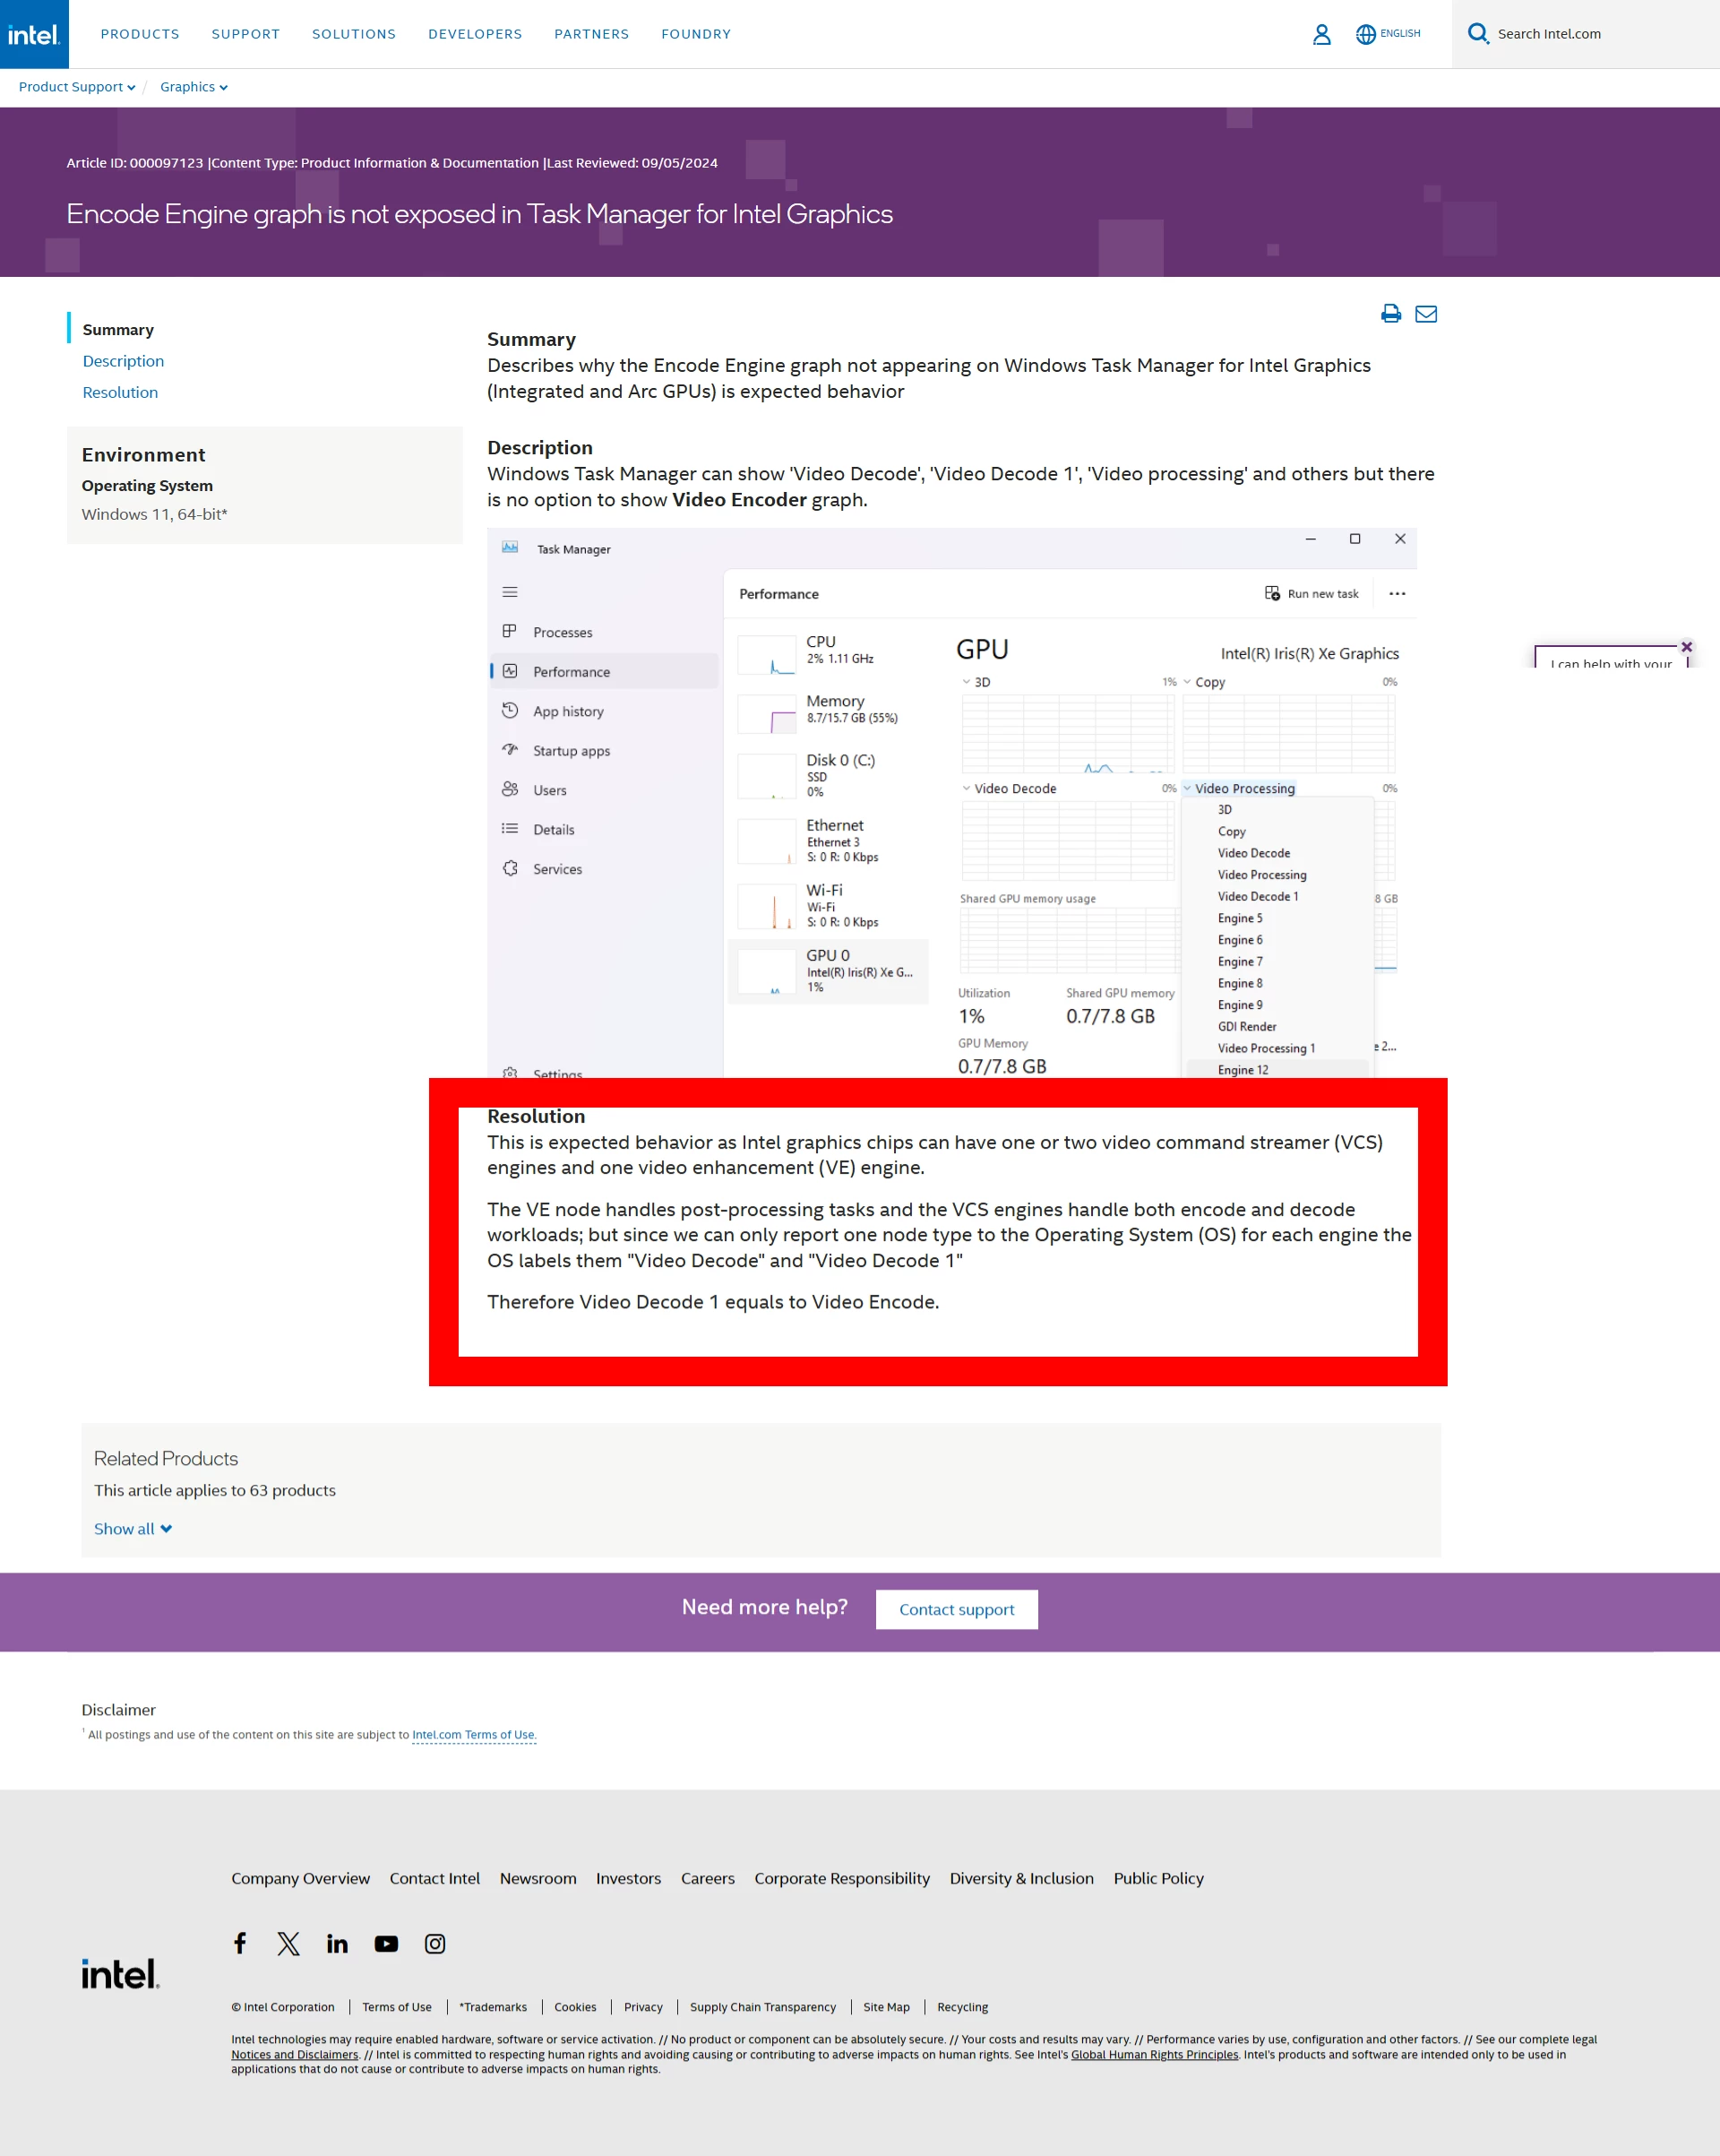Open Intel.com Terms of Use link
1720x2156 pixels.
point(474,1735)
